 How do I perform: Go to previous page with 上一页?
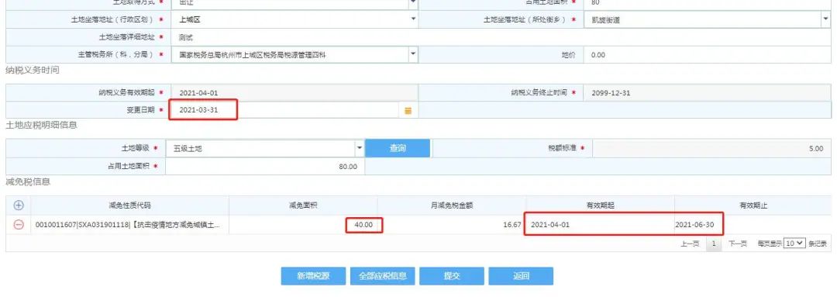pyautogui.click(x=690, y=243)
